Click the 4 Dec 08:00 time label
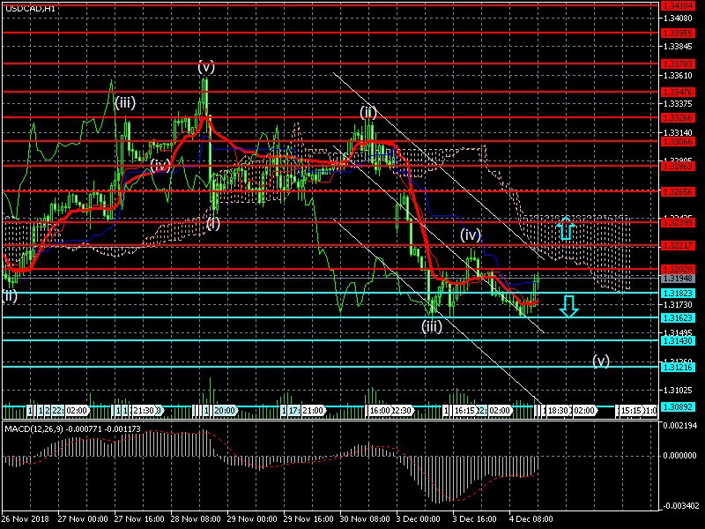 531,519
